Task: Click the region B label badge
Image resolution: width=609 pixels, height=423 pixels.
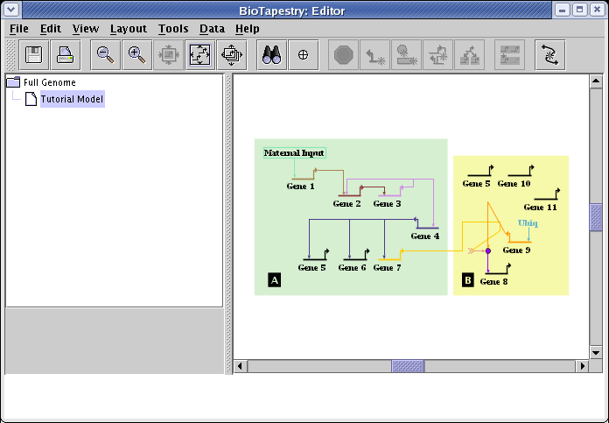Action: tap(467, 280)
